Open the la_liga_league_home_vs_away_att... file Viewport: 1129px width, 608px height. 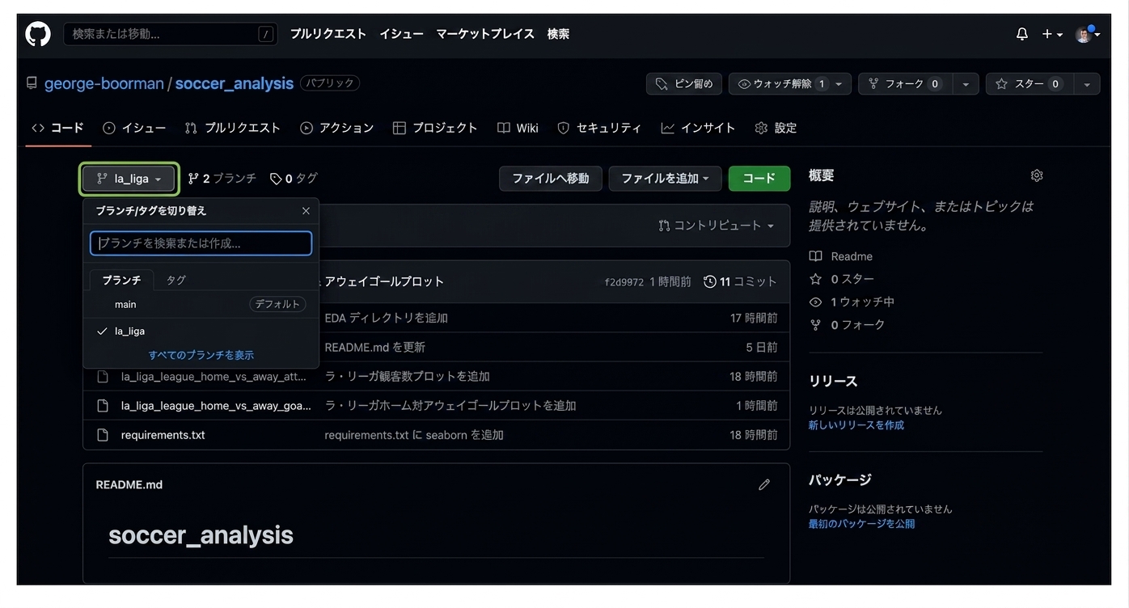click(214, 377)
